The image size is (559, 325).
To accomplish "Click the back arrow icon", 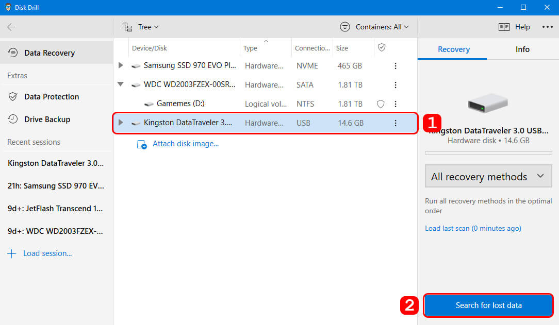I will point(11,27).
